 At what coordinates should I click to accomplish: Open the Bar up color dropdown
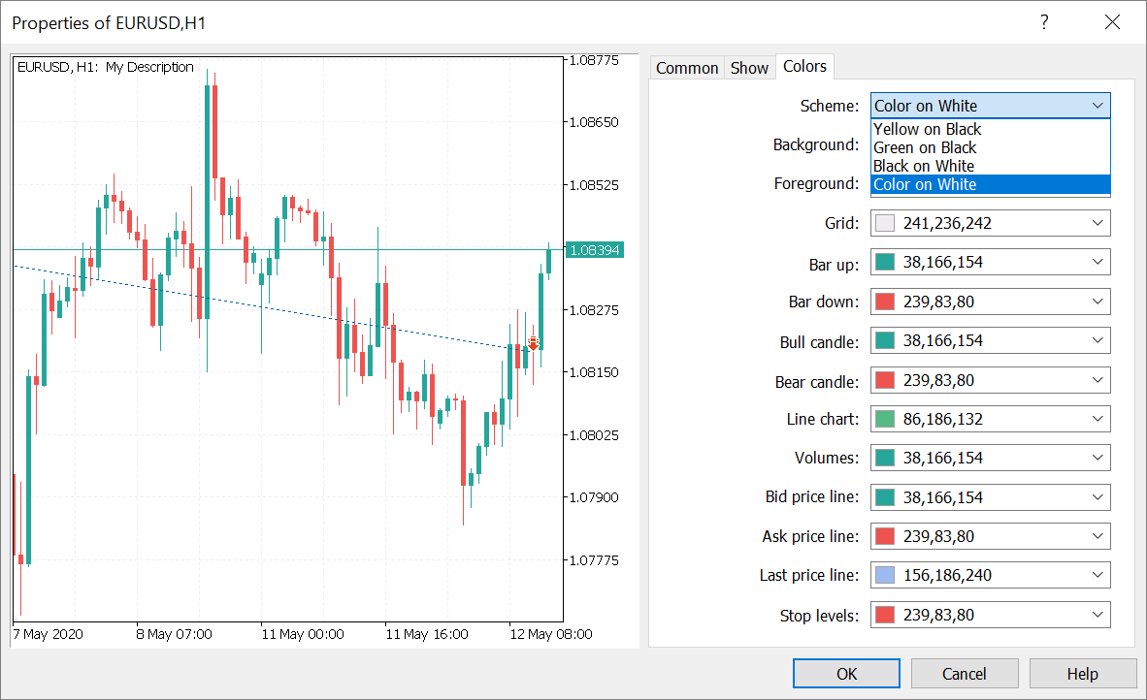[1098, 262]
